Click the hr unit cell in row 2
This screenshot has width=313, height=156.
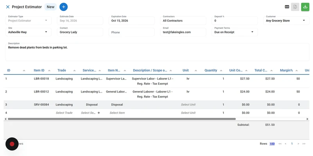click(188, 92)
